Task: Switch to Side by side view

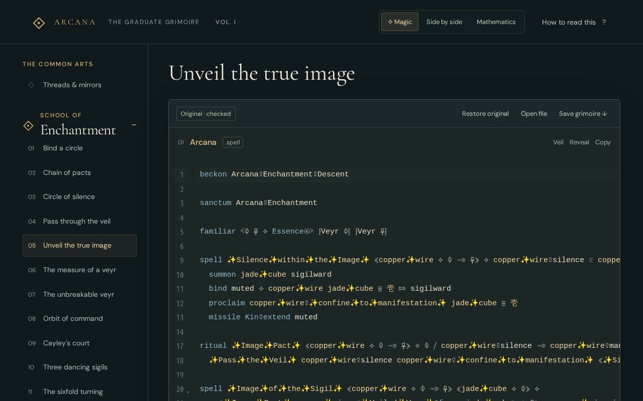Action: click(x=444, y=22)
